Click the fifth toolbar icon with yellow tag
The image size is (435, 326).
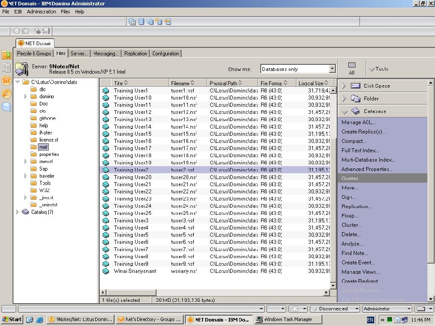pos(168,21)
